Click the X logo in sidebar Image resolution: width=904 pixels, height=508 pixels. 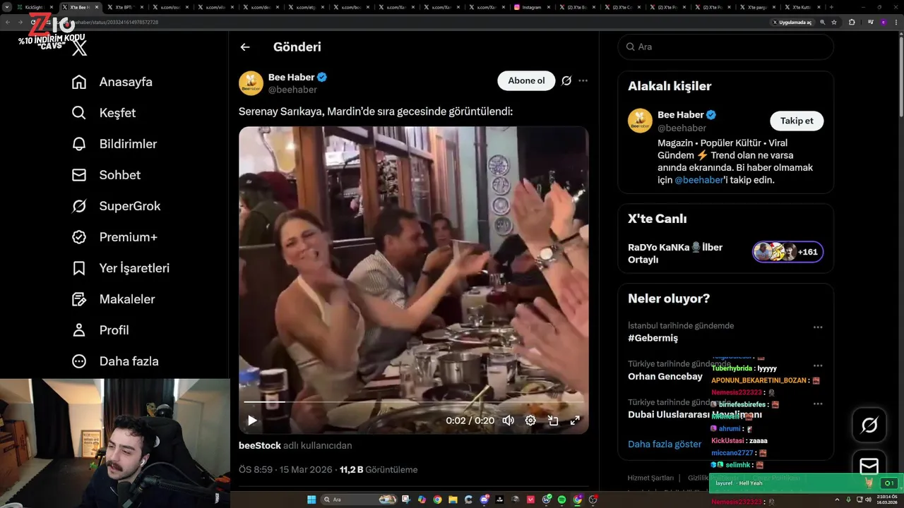click(80, 47)
